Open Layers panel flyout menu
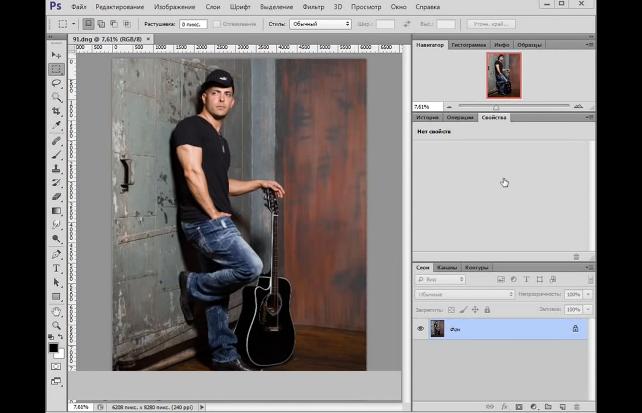642x413 pixels. point(590,267)
